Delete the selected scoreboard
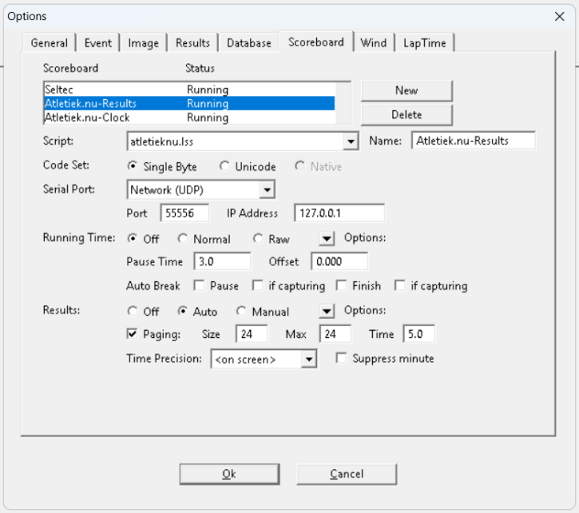This screenshot has width=579, height=513. coord(406,115)
